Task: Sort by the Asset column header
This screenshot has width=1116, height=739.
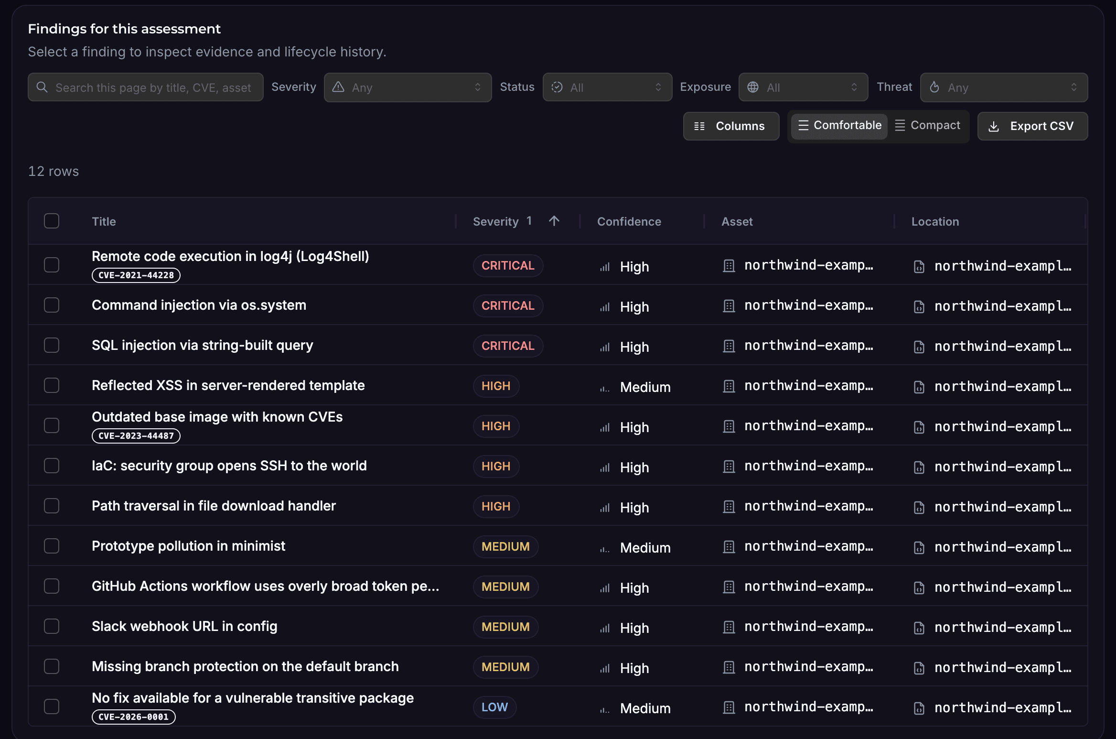Action: [737, 221]
